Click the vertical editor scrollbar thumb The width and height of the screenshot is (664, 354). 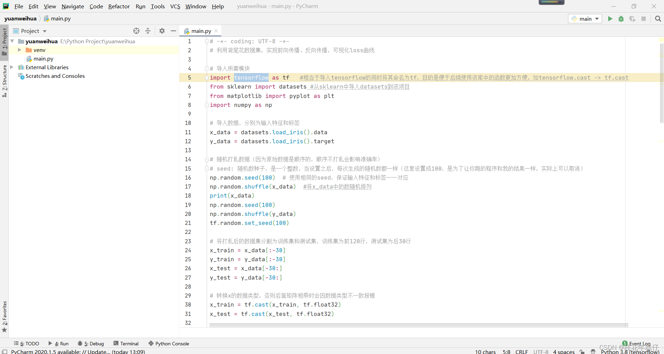coord(662,83)
